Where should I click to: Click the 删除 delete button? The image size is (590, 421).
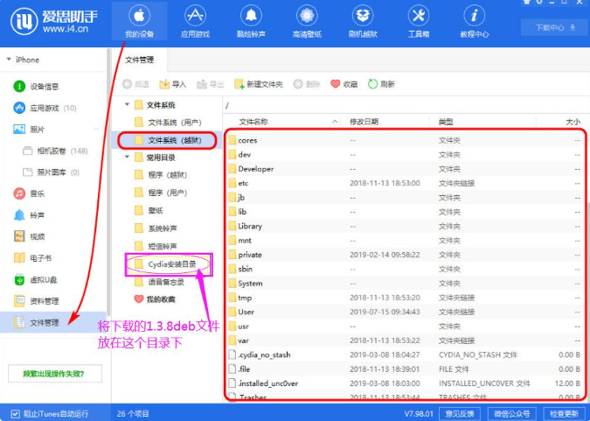[x=307, y=84]
